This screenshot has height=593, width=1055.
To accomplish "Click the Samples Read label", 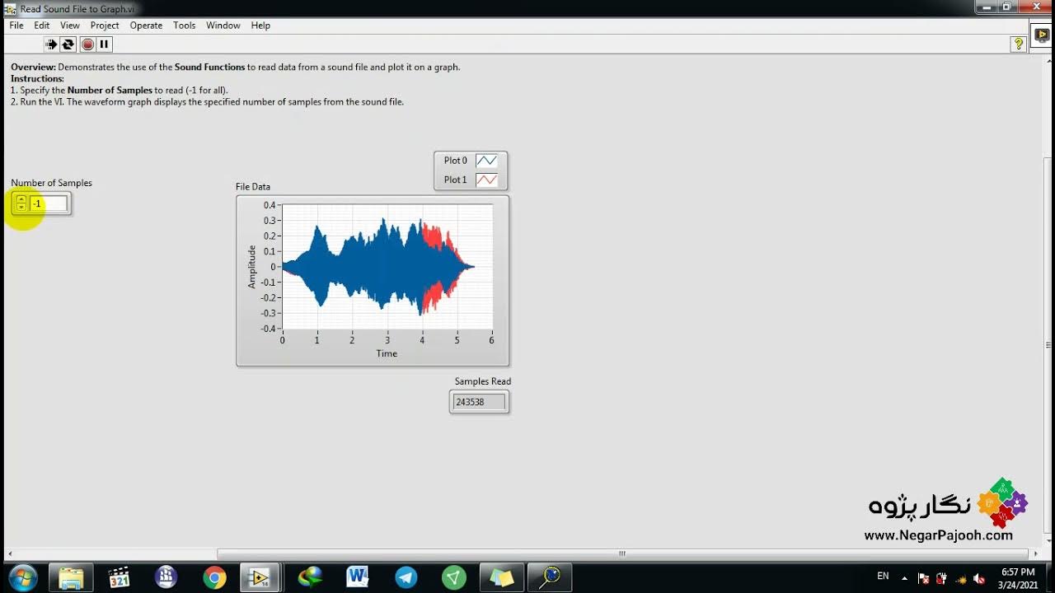I will [x=483, y=381].
